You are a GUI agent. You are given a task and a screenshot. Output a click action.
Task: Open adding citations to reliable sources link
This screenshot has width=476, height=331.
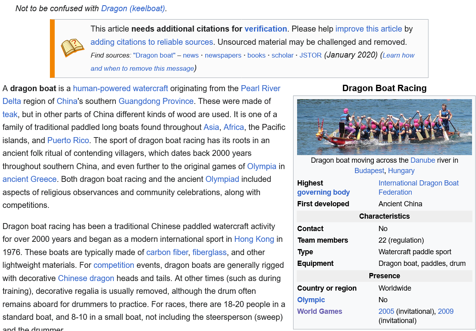tap(152, 42)
